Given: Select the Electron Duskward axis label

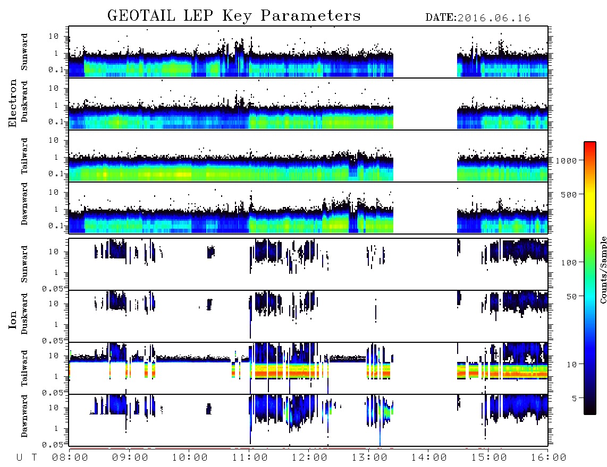Looking at the screenshot, I should [24, 101].
